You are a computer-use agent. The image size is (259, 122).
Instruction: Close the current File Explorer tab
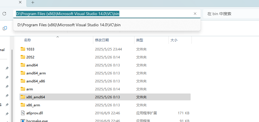pos(20,2)
